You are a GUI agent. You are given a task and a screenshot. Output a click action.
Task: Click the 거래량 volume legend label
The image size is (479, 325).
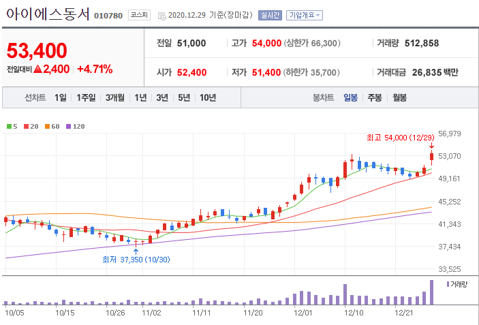459,284
